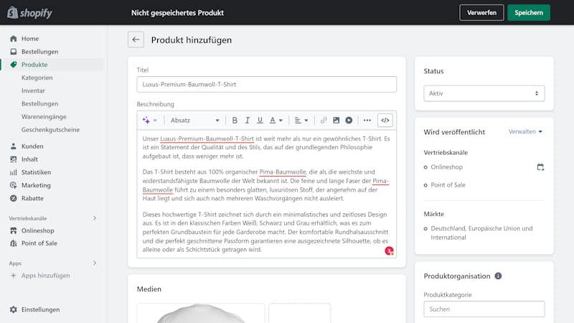Click the Produkte tag icon
This screenshot has width=574, height=323.
[14, 65]
